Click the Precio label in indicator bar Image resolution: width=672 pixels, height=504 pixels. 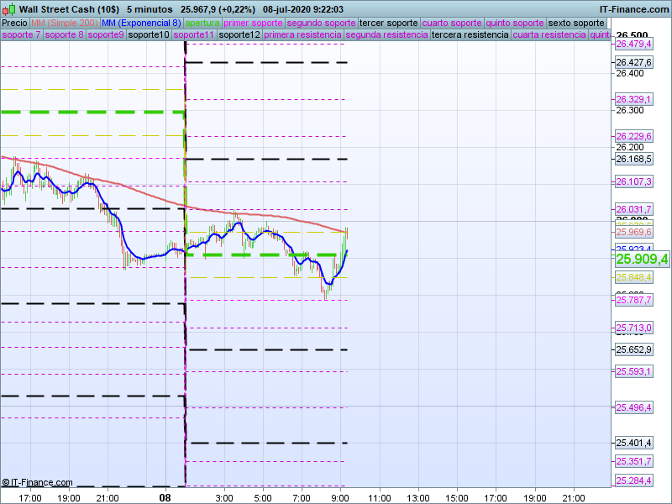14,23
